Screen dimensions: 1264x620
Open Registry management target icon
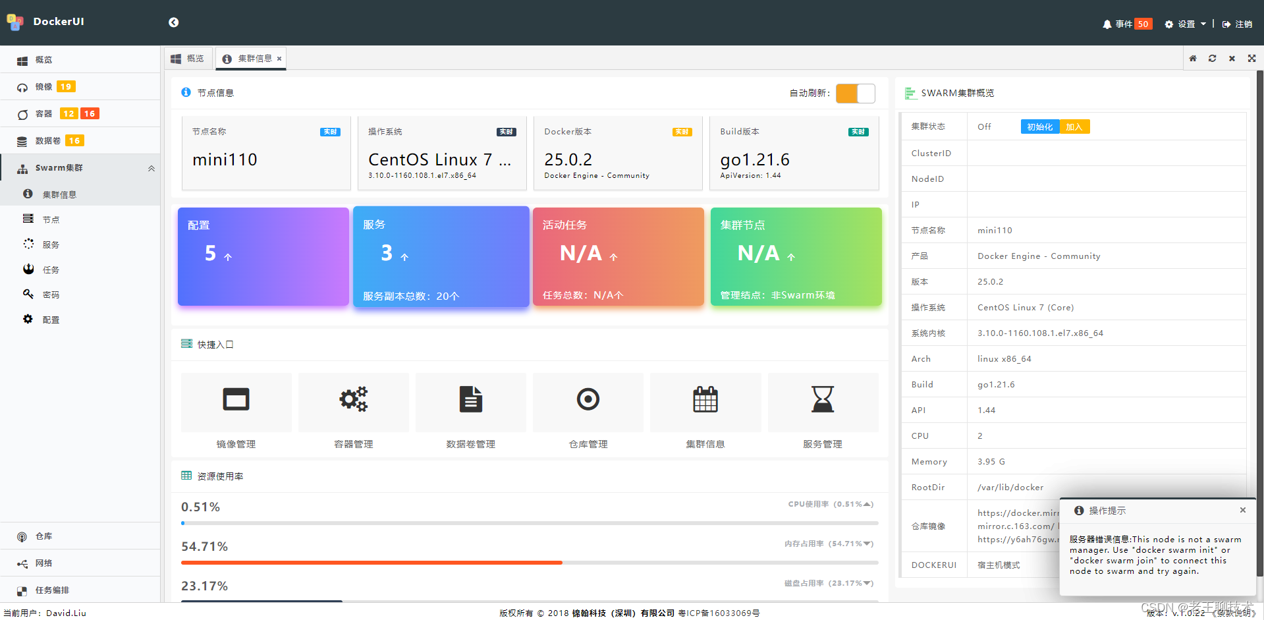tap(588, 399)
